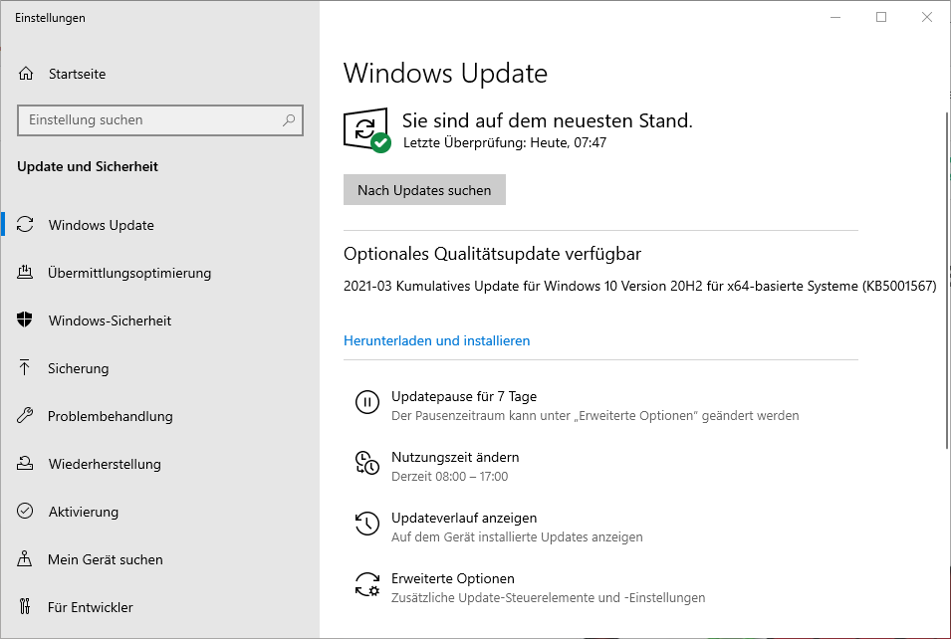Click the Updatepause pause icon
This screenshot has height=639, width=951.
(x=367, y=402)
